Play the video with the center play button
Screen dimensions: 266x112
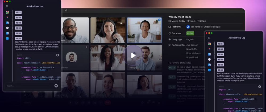point(133,55)
